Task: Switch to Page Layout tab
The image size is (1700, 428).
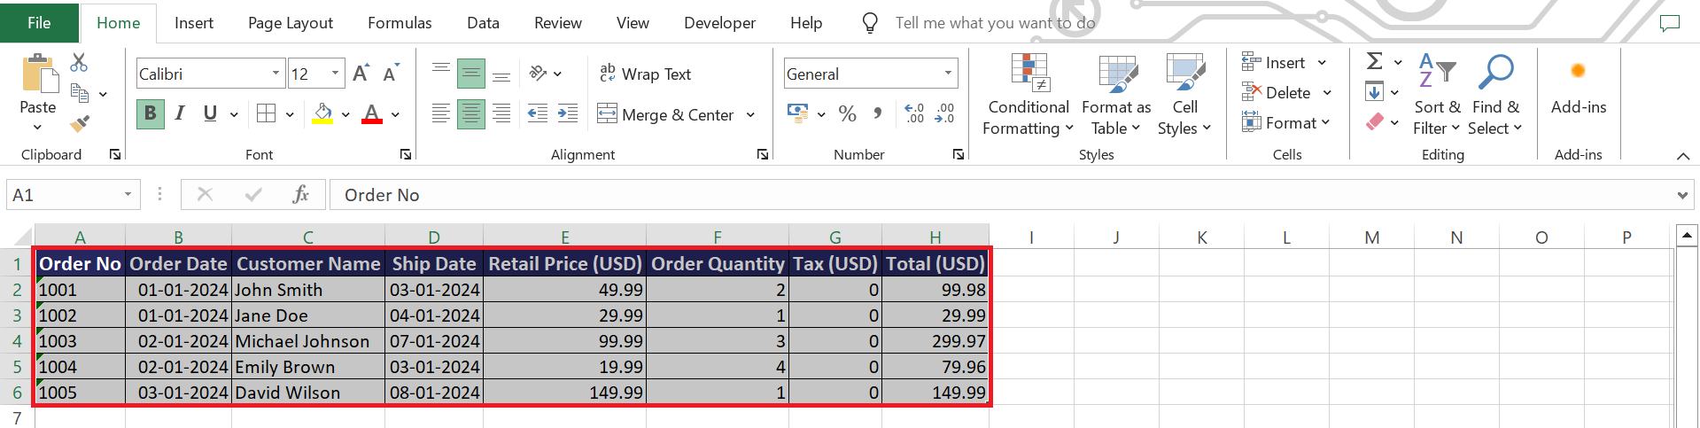Action: (291, 23)
